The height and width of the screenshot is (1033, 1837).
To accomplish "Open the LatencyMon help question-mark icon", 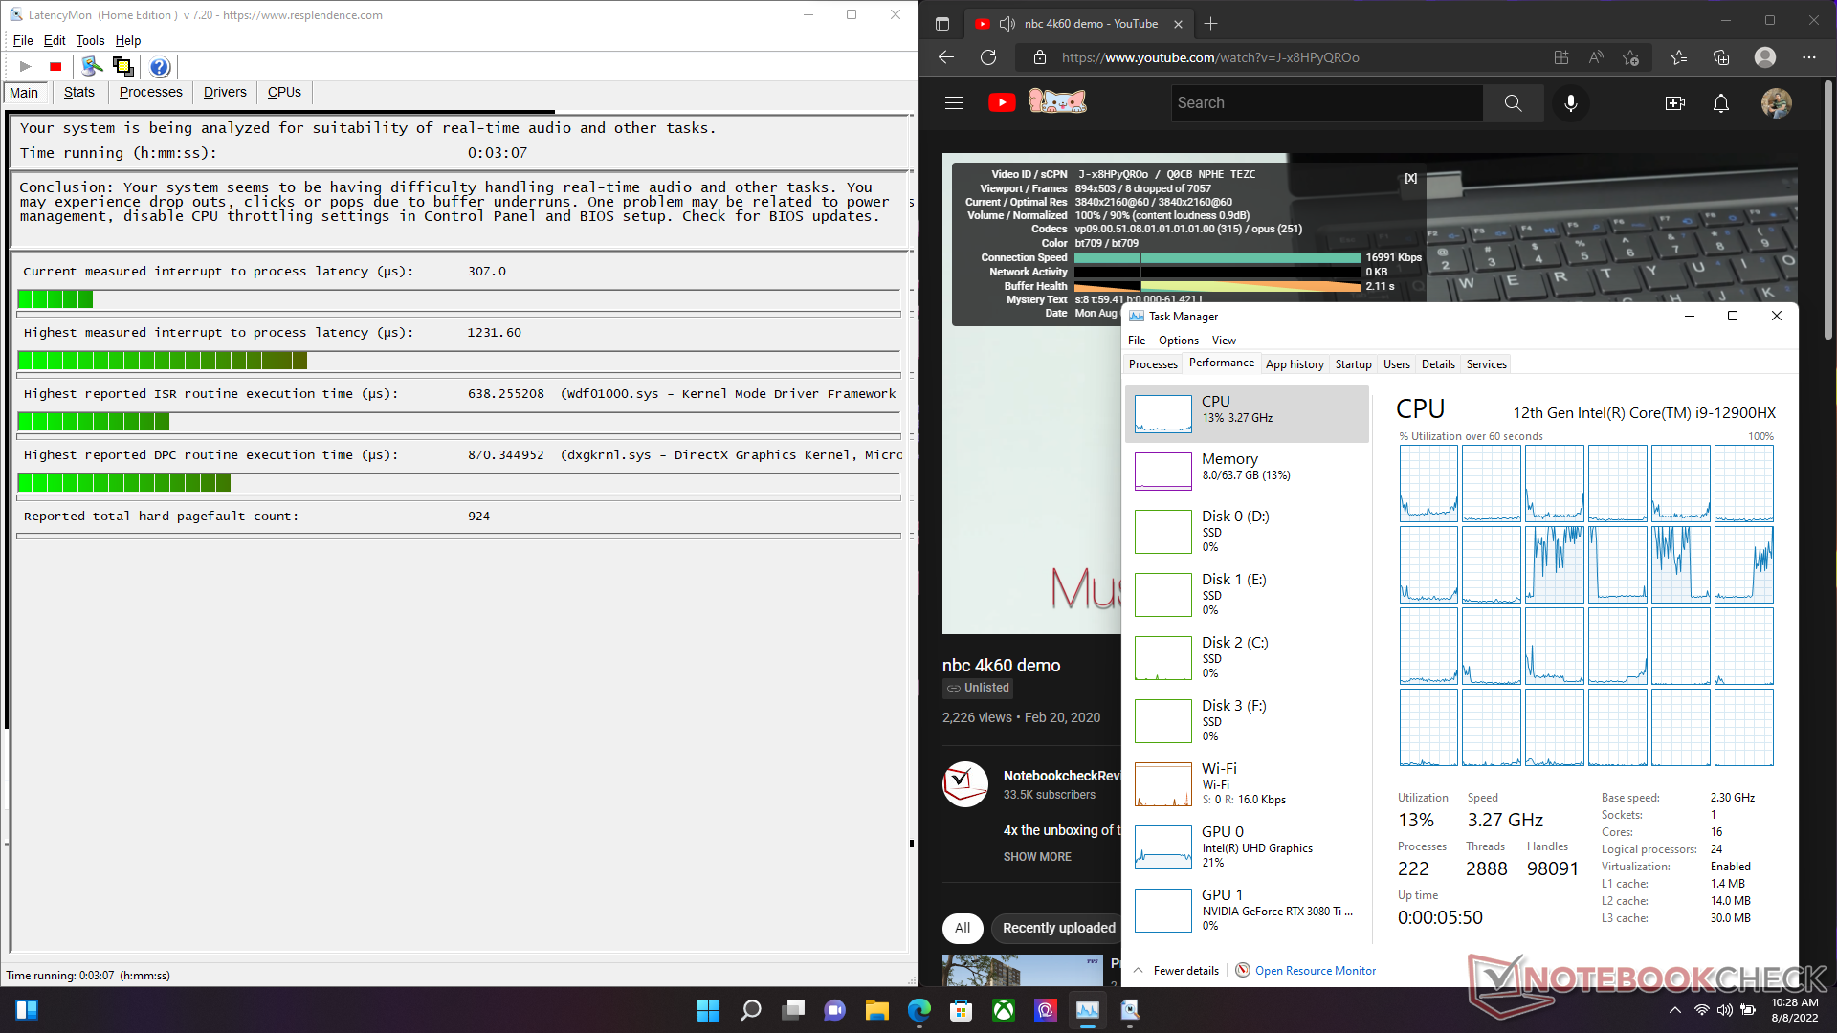I will [x=160, y=66].
